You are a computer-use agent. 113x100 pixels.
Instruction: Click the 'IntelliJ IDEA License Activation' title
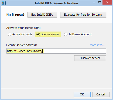pos(56,3)
